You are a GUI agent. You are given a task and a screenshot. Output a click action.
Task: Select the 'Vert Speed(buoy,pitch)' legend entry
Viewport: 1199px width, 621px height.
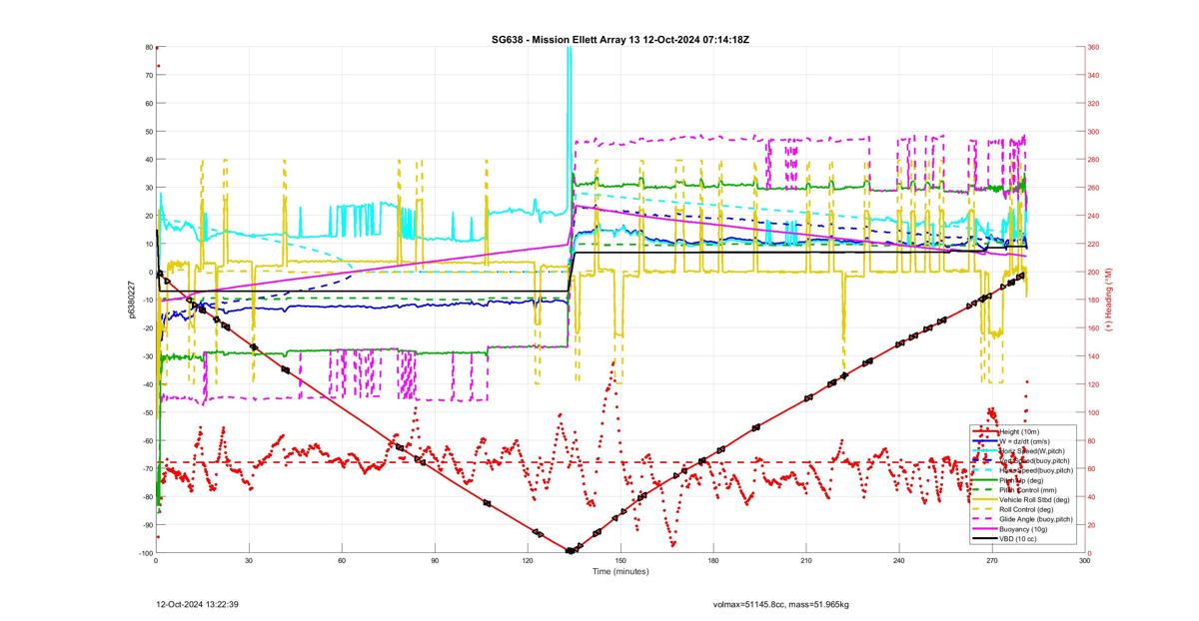tap(1036, 460)
